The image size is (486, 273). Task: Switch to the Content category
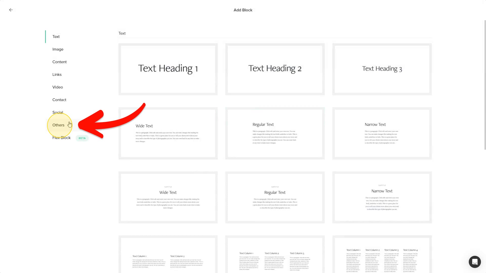pyautogui.click(x=59, y=62)
